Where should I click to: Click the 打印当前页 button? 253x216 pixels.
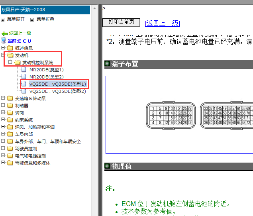pos(121,22)
